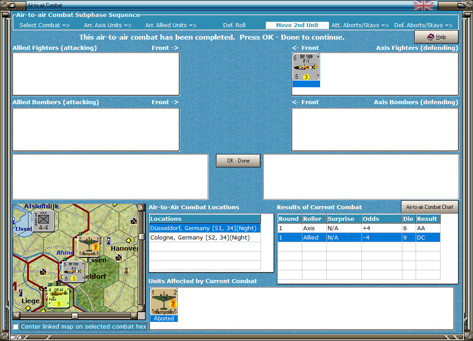Open the Help button
The height and width of the screenshot is (341, 473).
pyautogui.click(x=436, y=37)
